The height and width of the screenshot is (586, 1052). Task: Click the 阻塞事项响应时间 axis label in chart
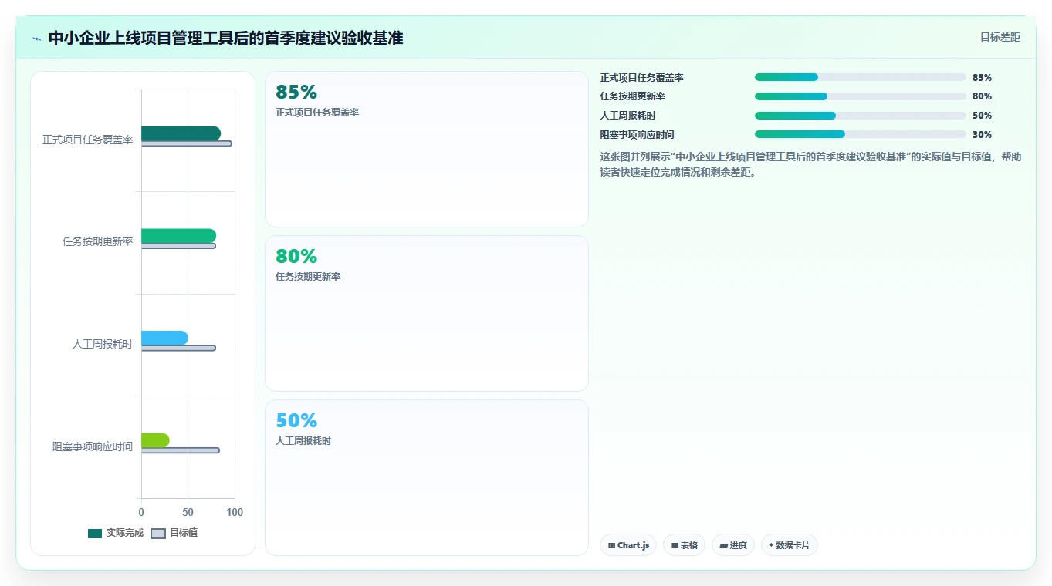click(x=93, y=446)
